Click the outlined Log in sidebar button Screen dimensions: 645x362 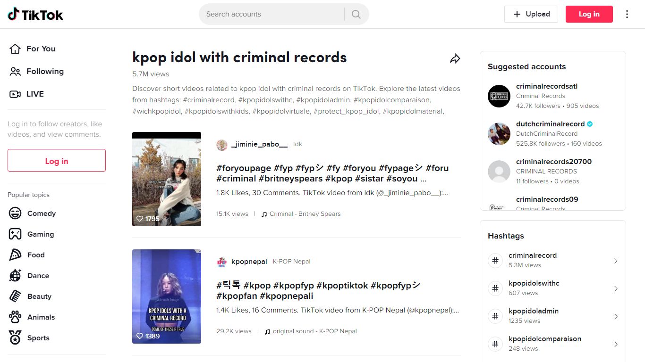57,160
